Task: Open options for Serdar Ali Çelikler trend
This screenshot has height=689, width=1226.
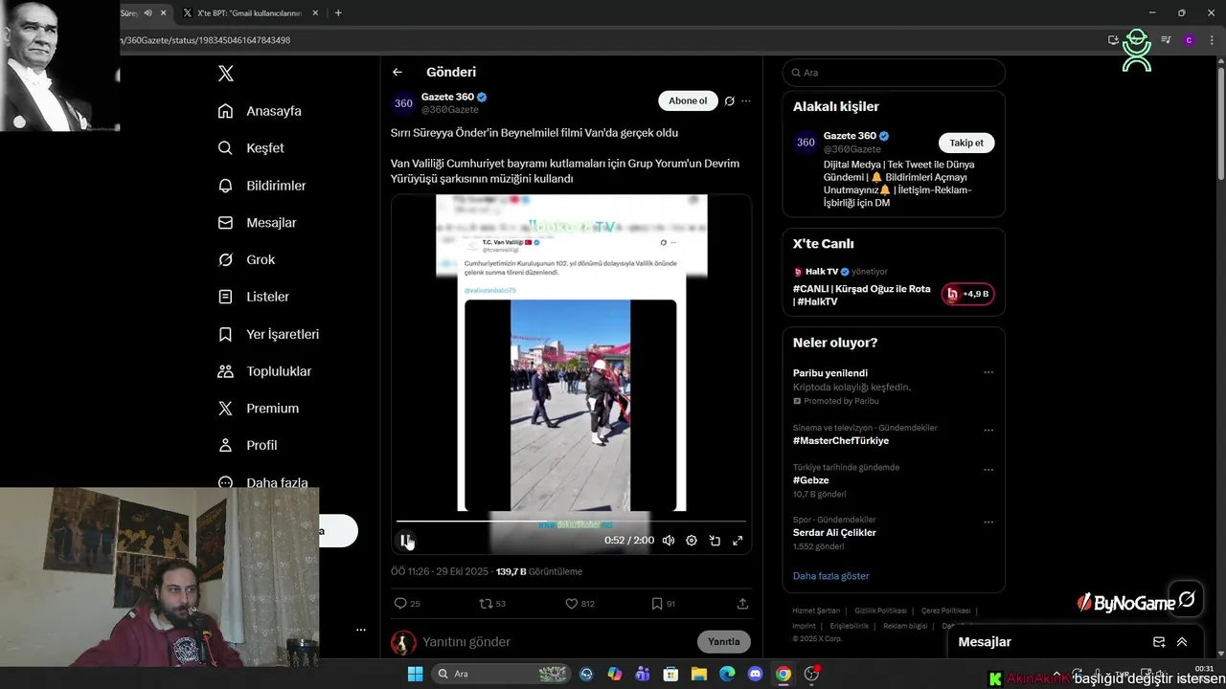Action: tap(988, 522)
